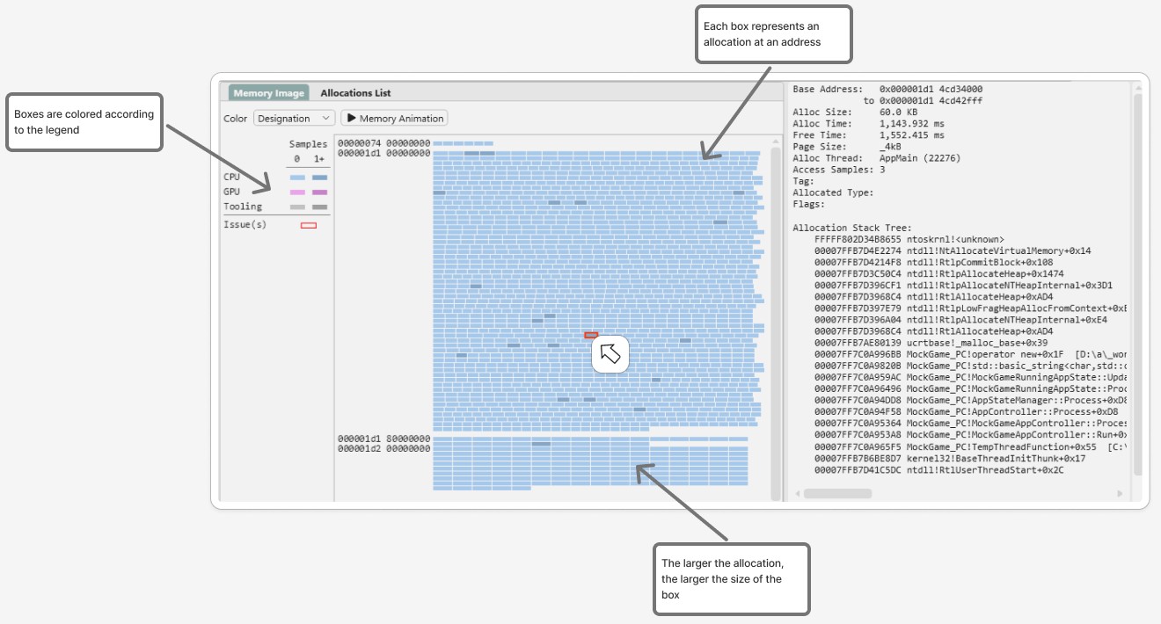
Task: Click the Tooling 0-samples light gray swatch
Action: (x=297, y=207)
